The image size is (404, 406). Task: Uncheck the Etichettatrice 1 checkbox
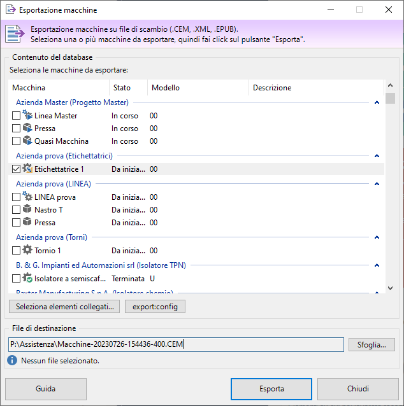pyautogui.click(x=17, y=169)
